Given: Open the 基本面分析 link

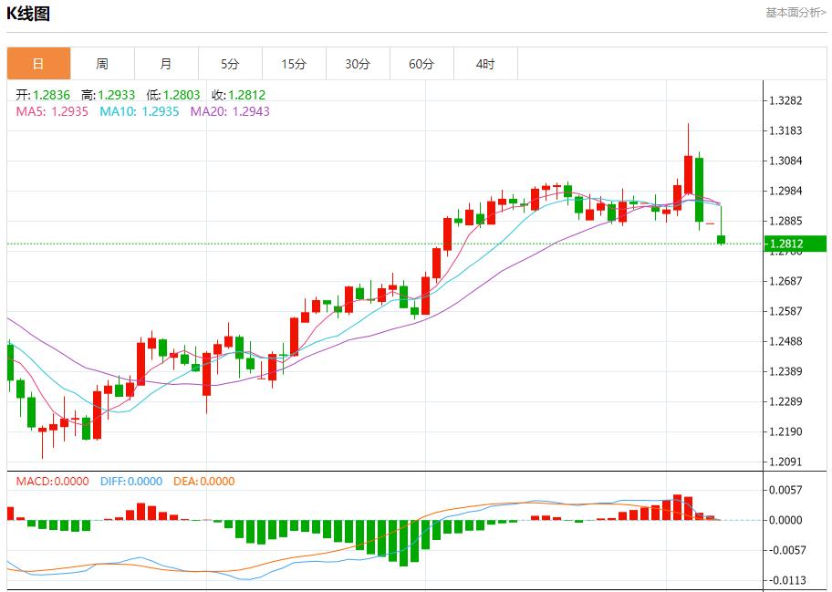Looking at the screenshot, I should (796, 13).
